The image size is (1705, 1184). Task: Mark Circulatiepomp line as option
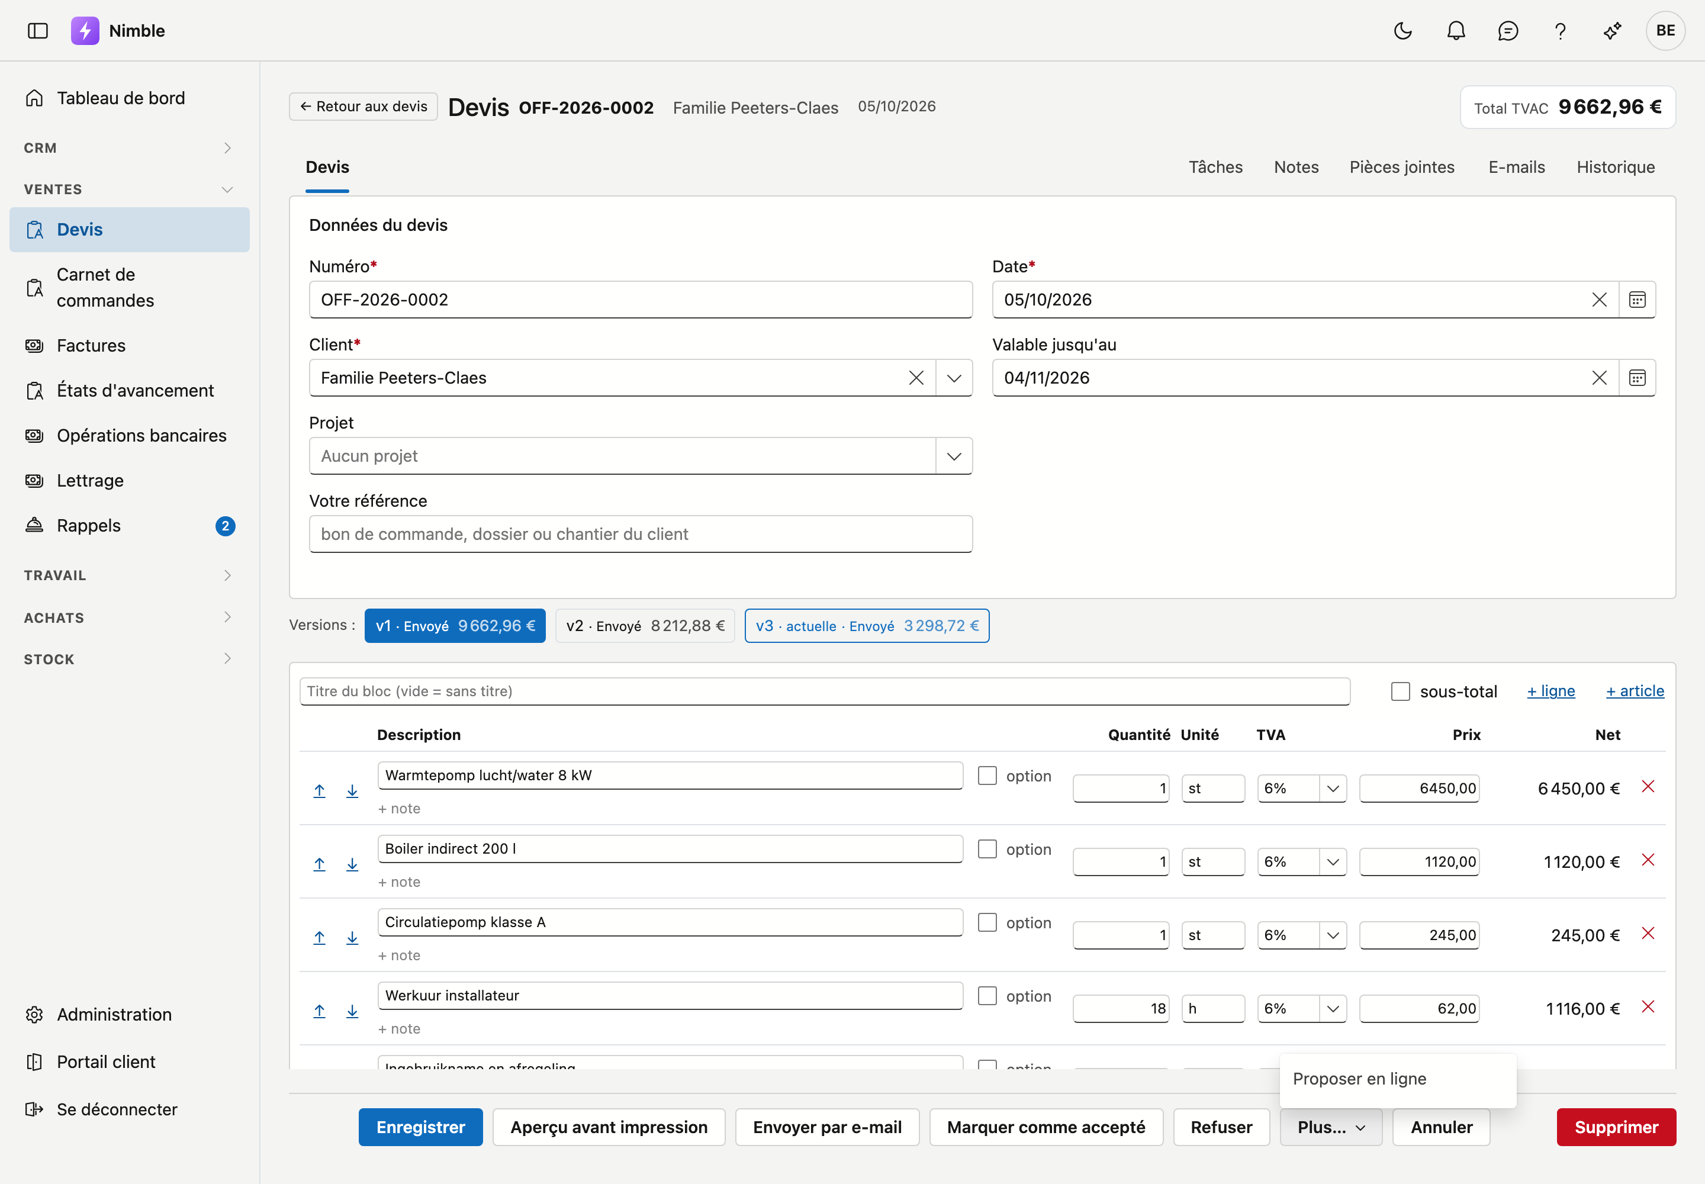[x=987, y=922]
